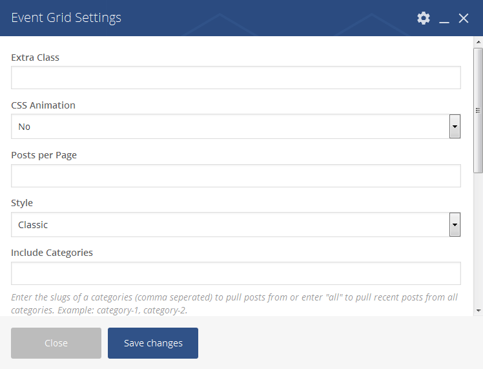Click the Include Categories text field
Screen dimensions: 483x369
(236, 273)
